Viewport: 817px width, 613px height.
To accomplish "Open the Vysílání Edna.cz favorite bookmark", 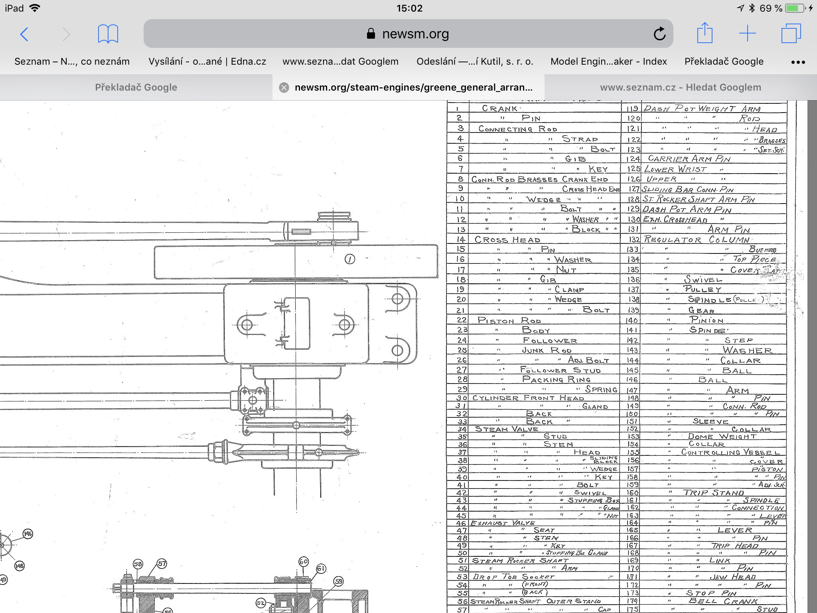I will click(207, 61).
